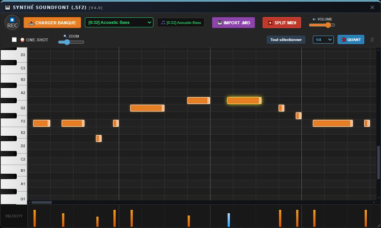Click the VOLUME slider track
This screenshot has height=228, width=381.
[x=322, y=25]
